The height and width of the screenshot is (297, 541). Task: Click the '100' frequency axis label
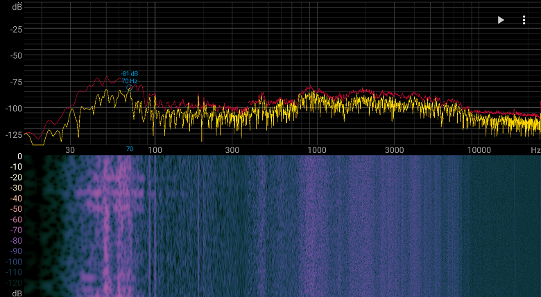(155, 150)
